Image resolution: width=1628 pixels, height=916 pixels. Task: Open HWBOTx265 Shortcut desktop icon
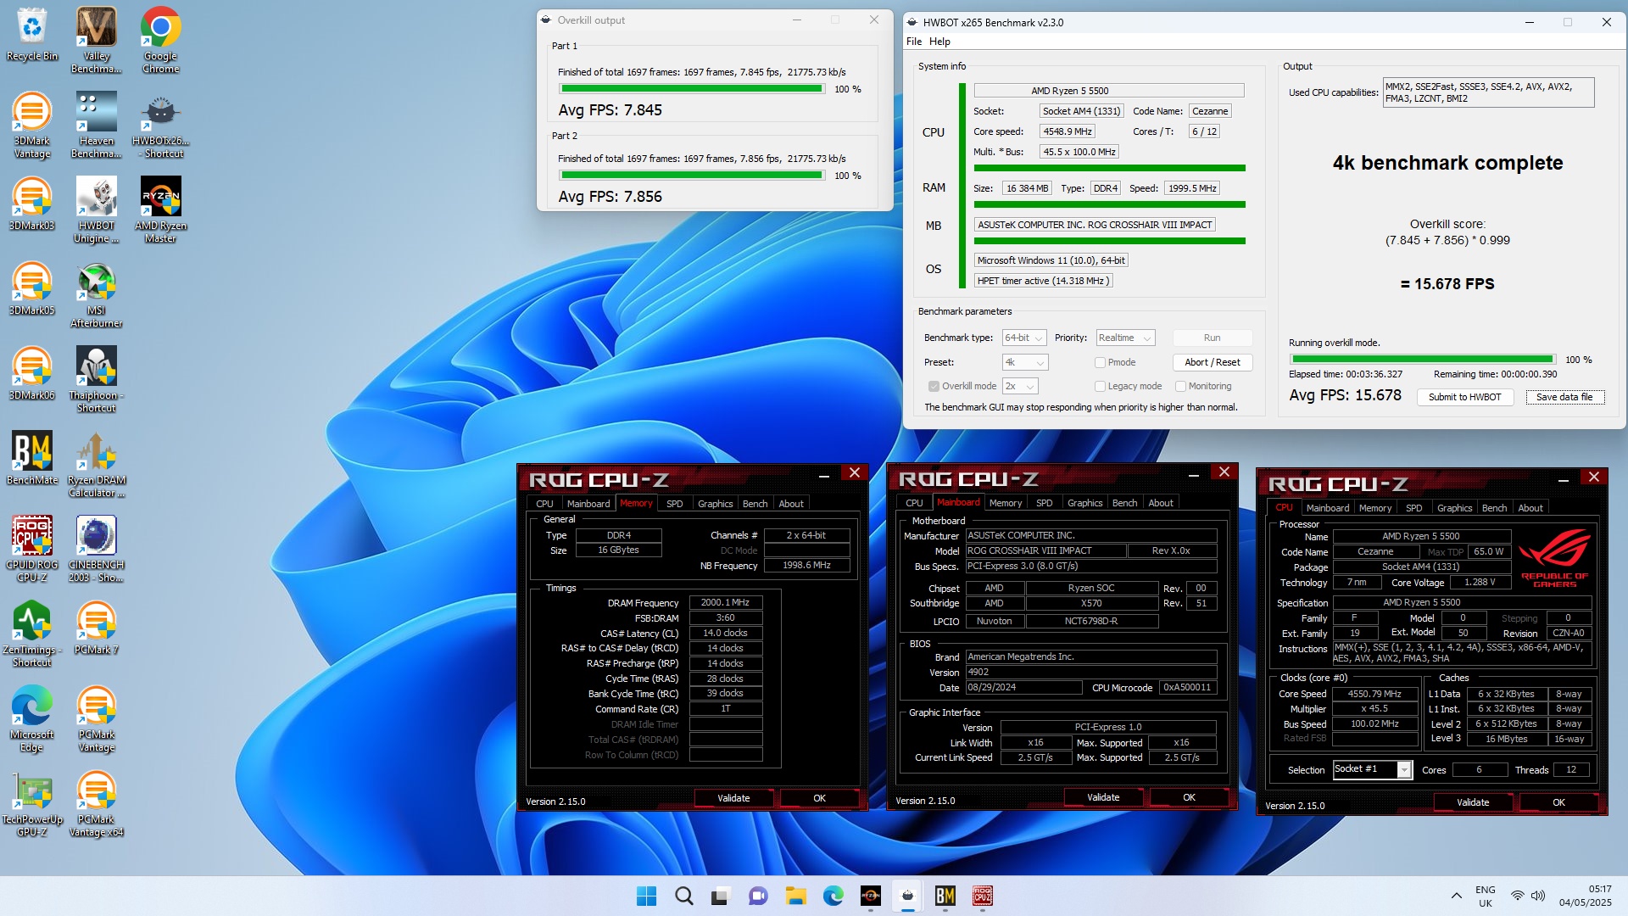pos(160,125)
